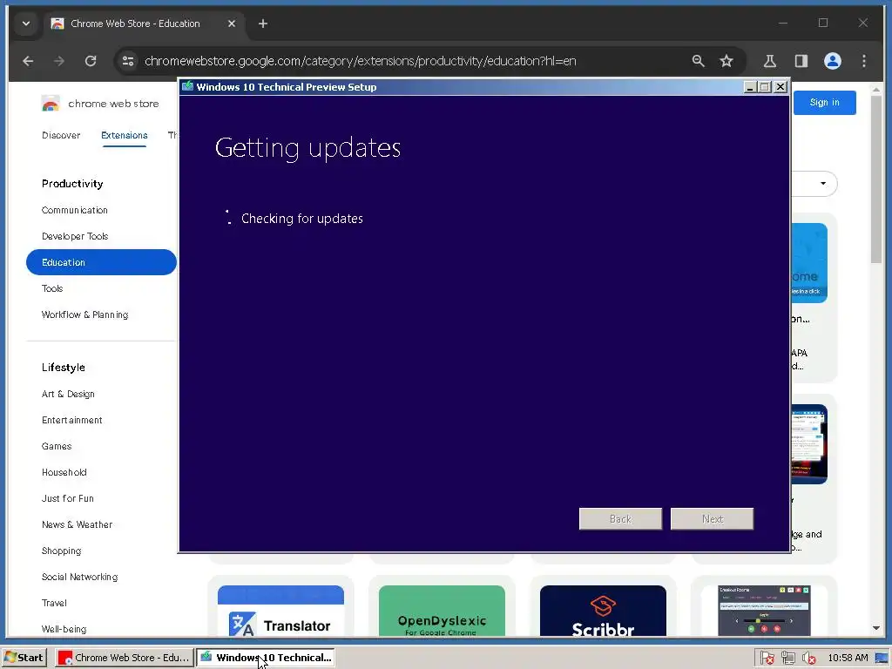Select the Chrome Web Store - Education tab
Image resolution: width=892 pixels, height=669 pixels.
click(145, 24)
